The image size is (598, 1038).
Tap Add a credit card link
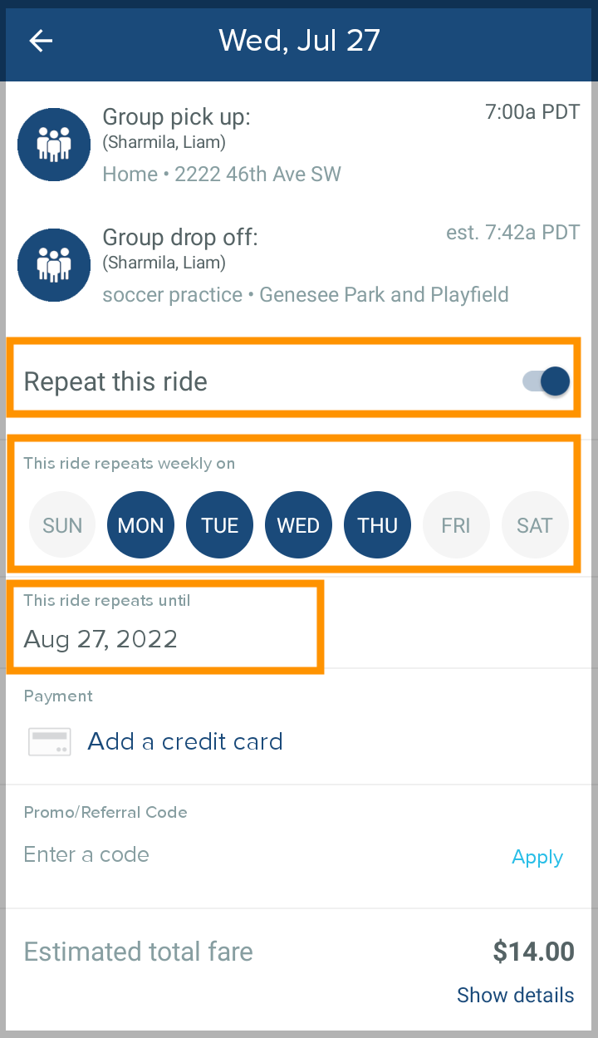(185, 741)
